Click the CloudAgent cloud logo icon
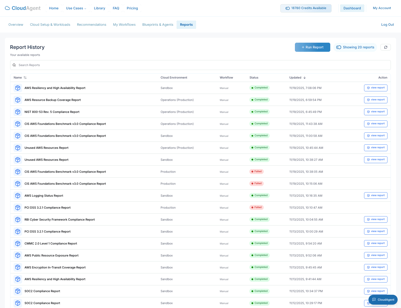Image resolution: width=401 pixels, height=308 pixels. point(8,8)
